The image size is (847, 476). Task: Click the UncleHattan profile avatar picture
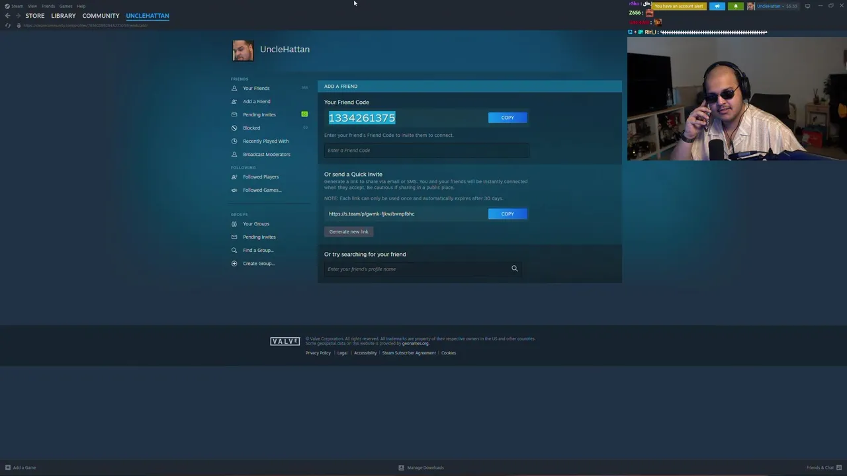[x=243, y=50]
